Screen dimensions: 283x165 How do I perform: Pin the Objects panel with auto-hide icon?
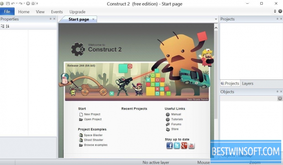[277, 92]
